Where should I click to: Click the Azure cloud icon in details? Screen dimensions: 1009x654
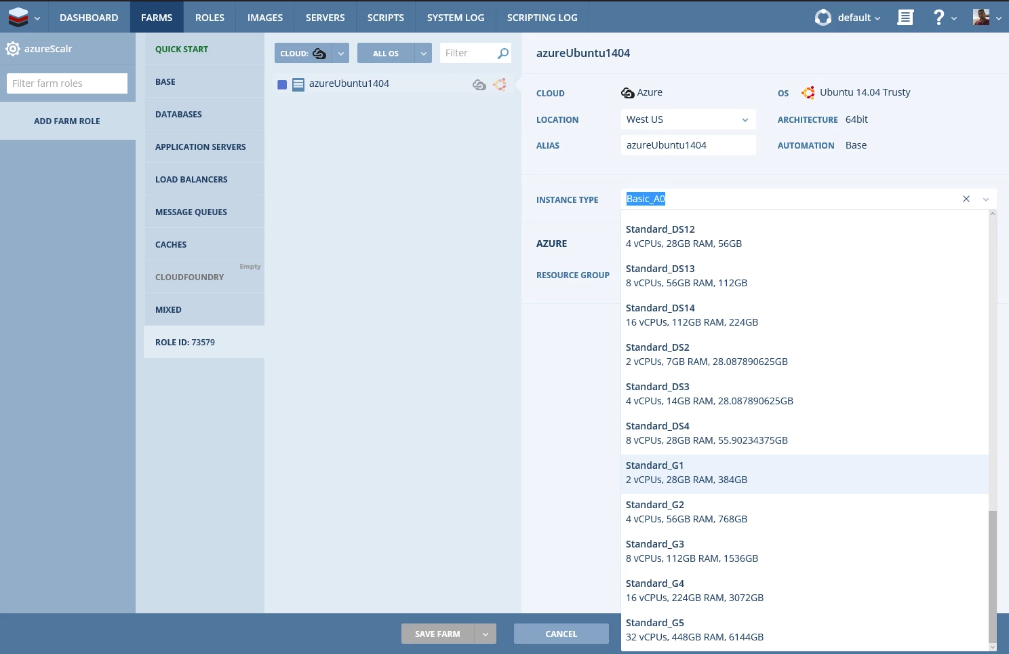[x=628, y=93]
